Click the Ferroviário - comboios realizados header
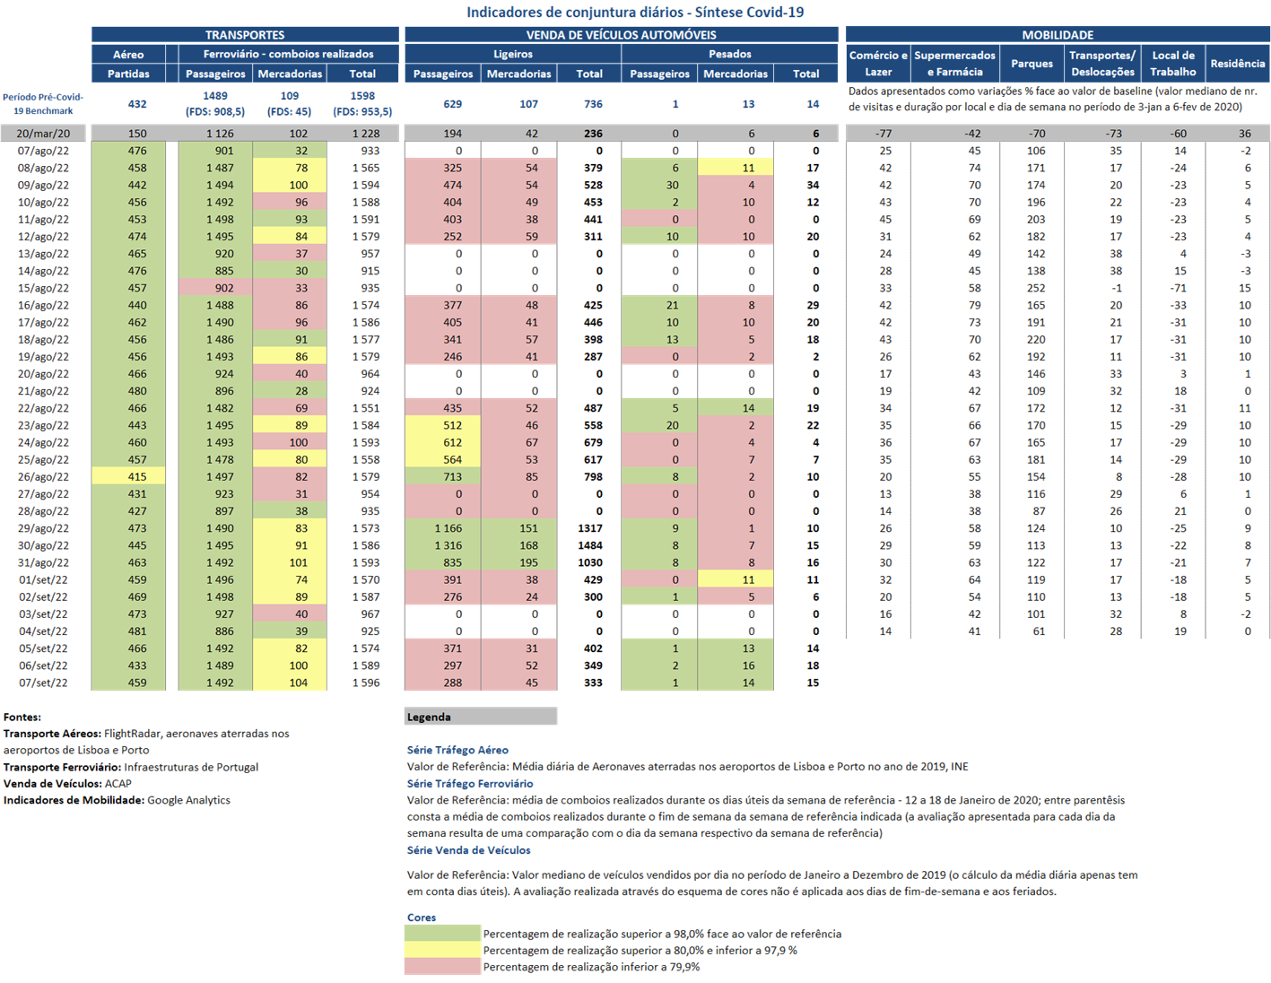 tap(288, 55)
